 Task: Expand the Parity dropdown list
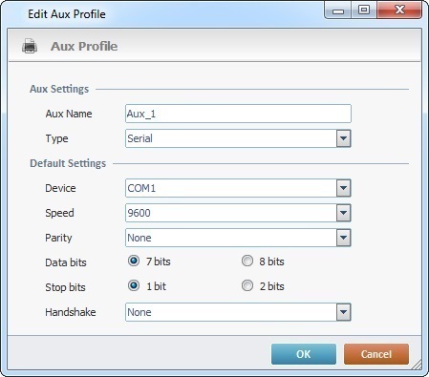coord(343,238)
